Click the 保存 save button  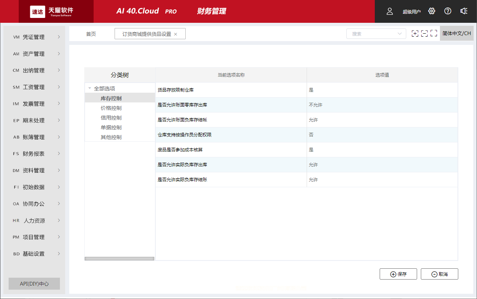(398, 274)
